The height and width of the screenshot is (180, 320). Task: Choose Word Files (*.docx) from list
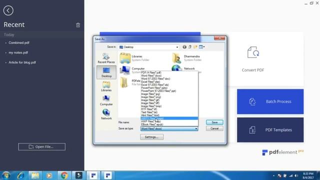point(169,75)
